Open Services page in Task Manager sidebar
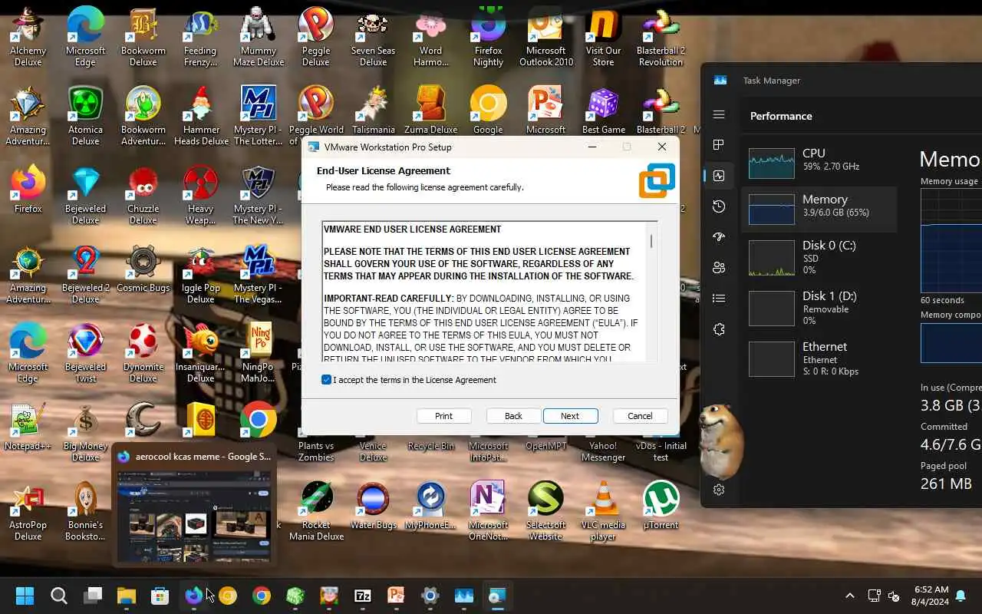The height and width of the screenshot is (614, 982). [x=719, y=329]
